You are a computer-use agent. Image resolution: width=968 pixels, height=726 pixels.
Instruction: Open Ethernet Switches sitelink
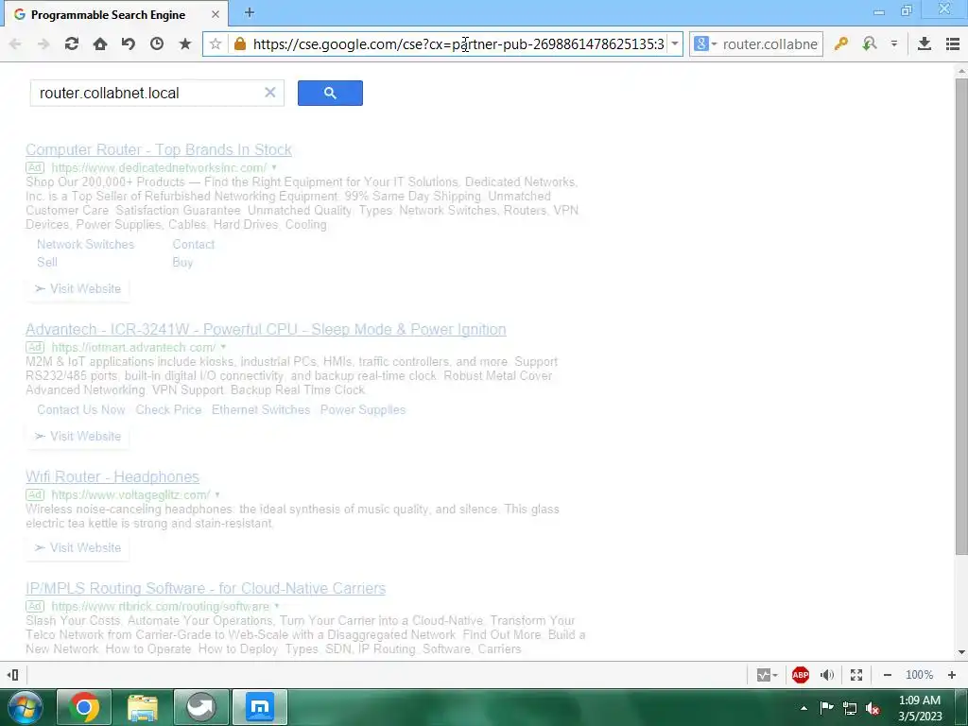tap(261, 410)
